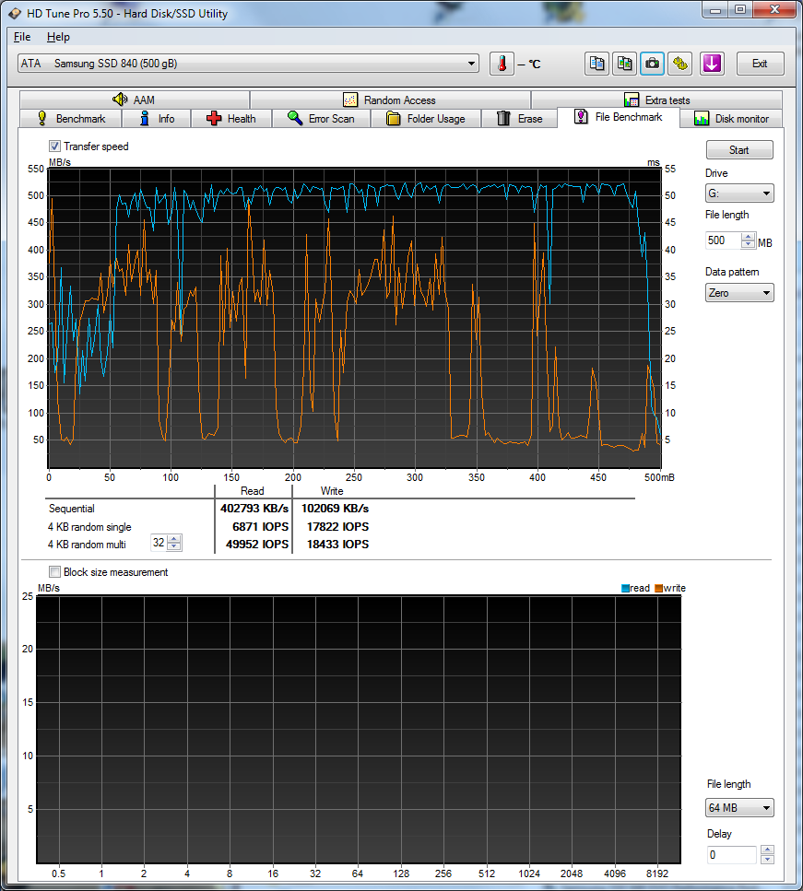Open the Samsung SSD 840 drive selector dropdown
Screen dimensions: 803x891
tap(248, 63)
